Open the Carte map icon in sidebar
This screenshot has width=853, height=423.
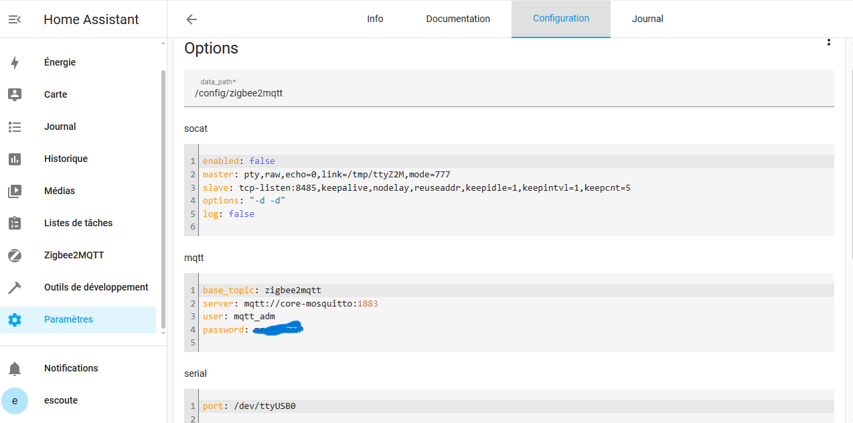coord(15,94)
